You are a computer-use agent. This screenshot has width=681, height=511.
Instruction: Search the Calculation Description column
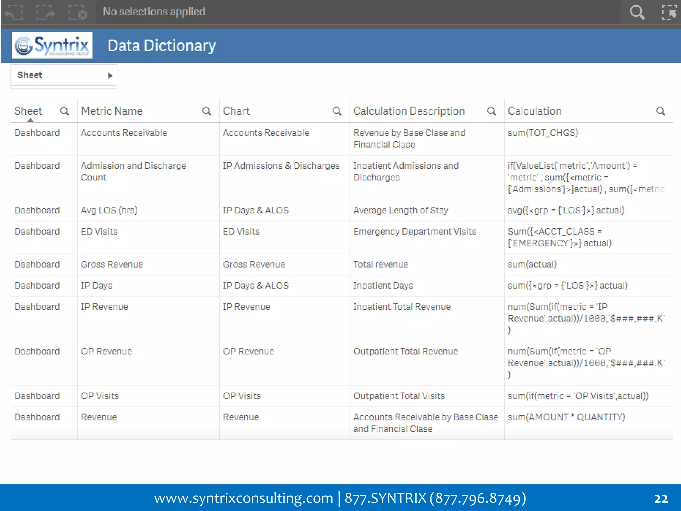(x=491, y=111)
